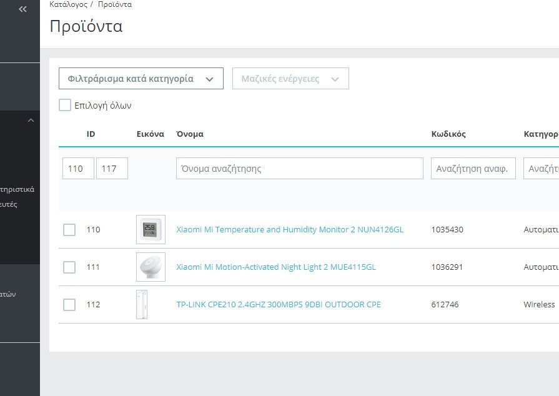Sort by the Κωδικός column header

(x=448, y=134)
